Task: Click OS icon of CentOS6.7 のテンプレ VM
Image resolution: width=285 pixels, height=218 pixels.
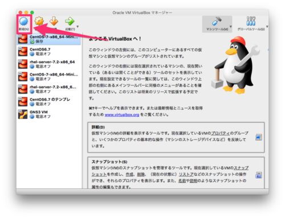Action: 23,102
